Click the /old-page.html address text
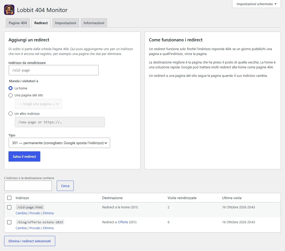The width and height of the screenshot is (285, 251). tap(30, 207)
